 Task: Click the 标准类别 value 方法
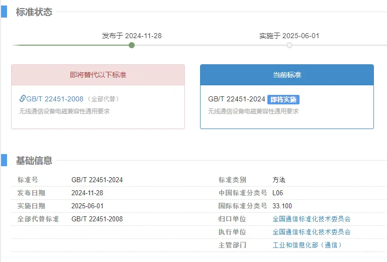[x=279, y=180]
